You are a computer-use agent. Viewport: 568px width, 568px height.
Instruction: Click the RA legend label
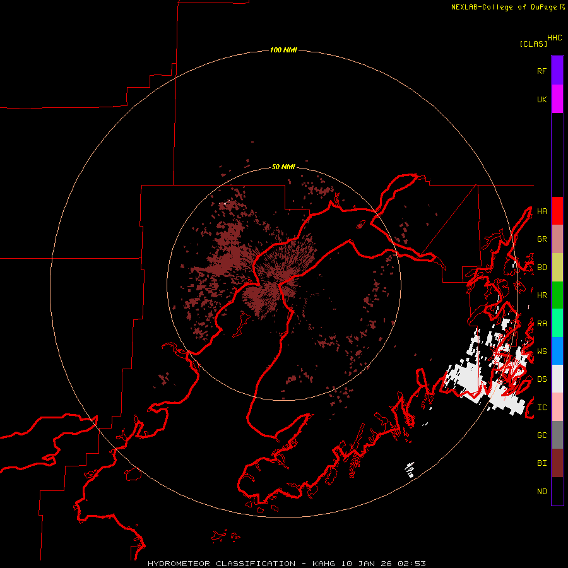point(542,324)
